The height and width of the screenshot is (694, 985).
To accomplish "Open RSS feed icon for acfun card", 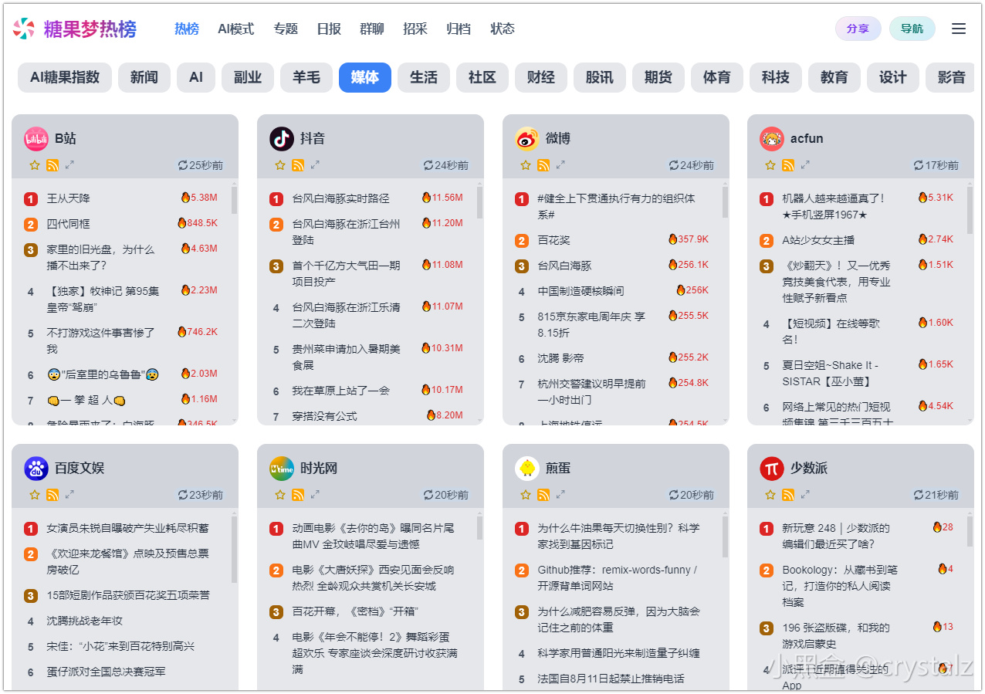I will click(788, 165).
